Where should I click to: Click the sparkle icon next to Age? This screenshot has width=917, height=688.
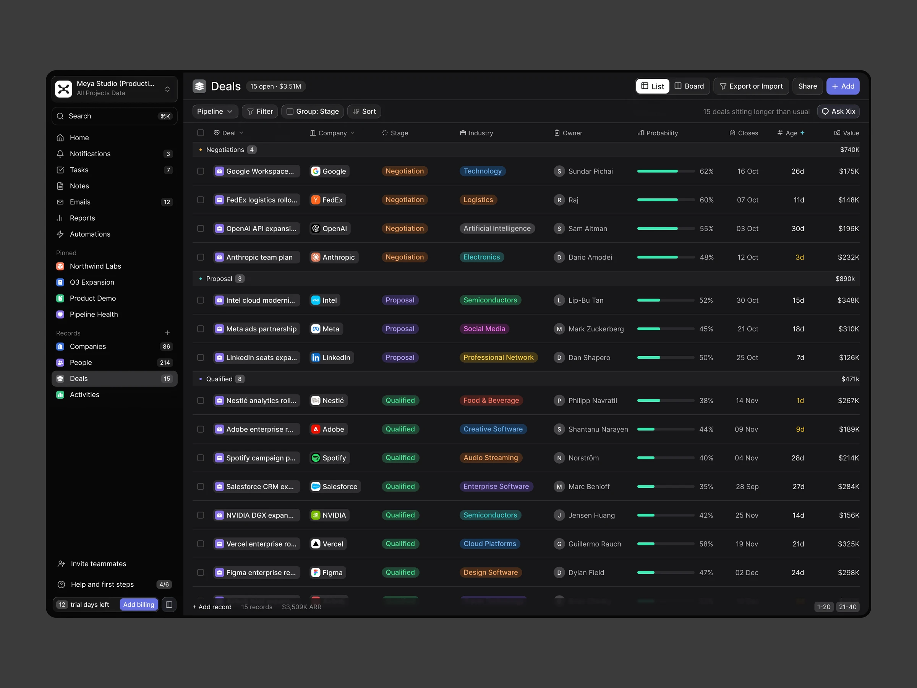tap(802, 133)
